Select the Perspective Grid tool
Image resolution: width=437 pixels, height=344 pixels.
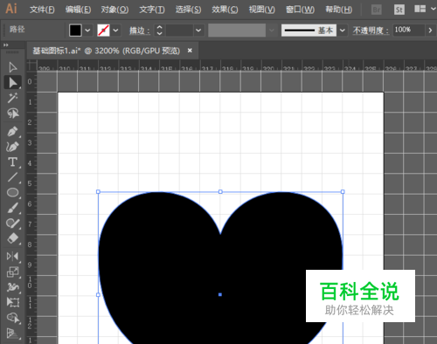(12, 334)
